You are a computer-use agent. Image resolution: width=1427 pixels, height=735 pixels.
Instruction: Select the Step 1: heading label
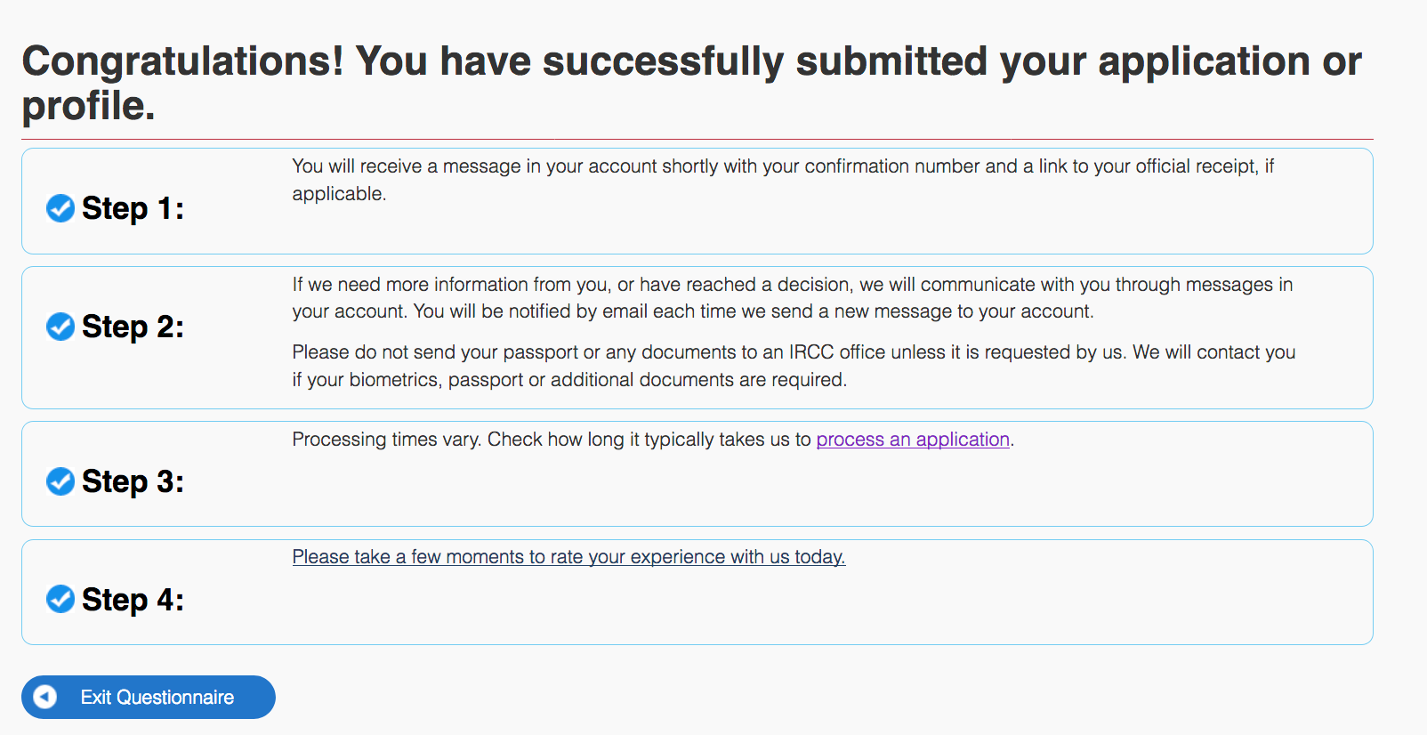(133, 208)
